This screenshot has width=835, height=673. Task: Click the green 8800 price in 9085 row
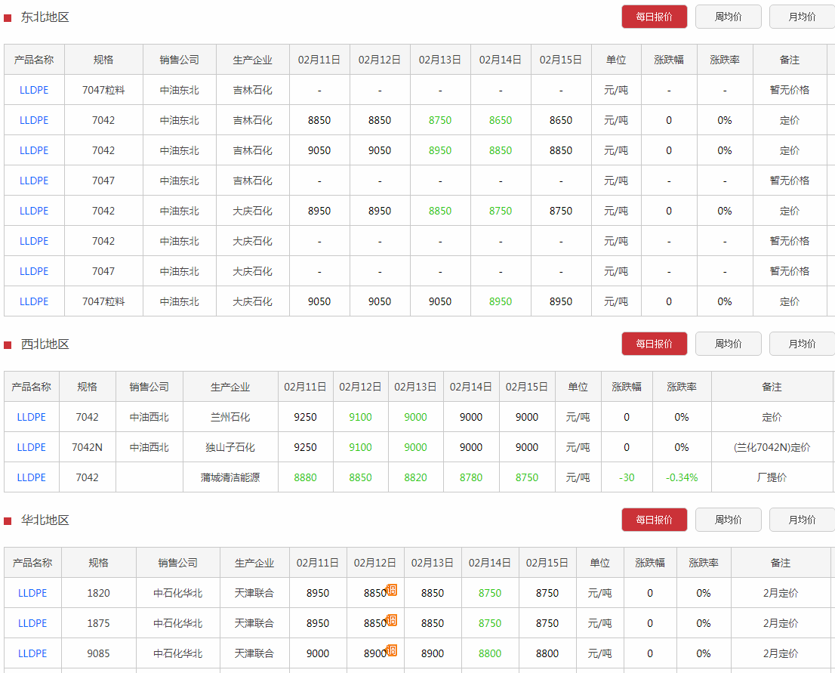coord(490,653)
